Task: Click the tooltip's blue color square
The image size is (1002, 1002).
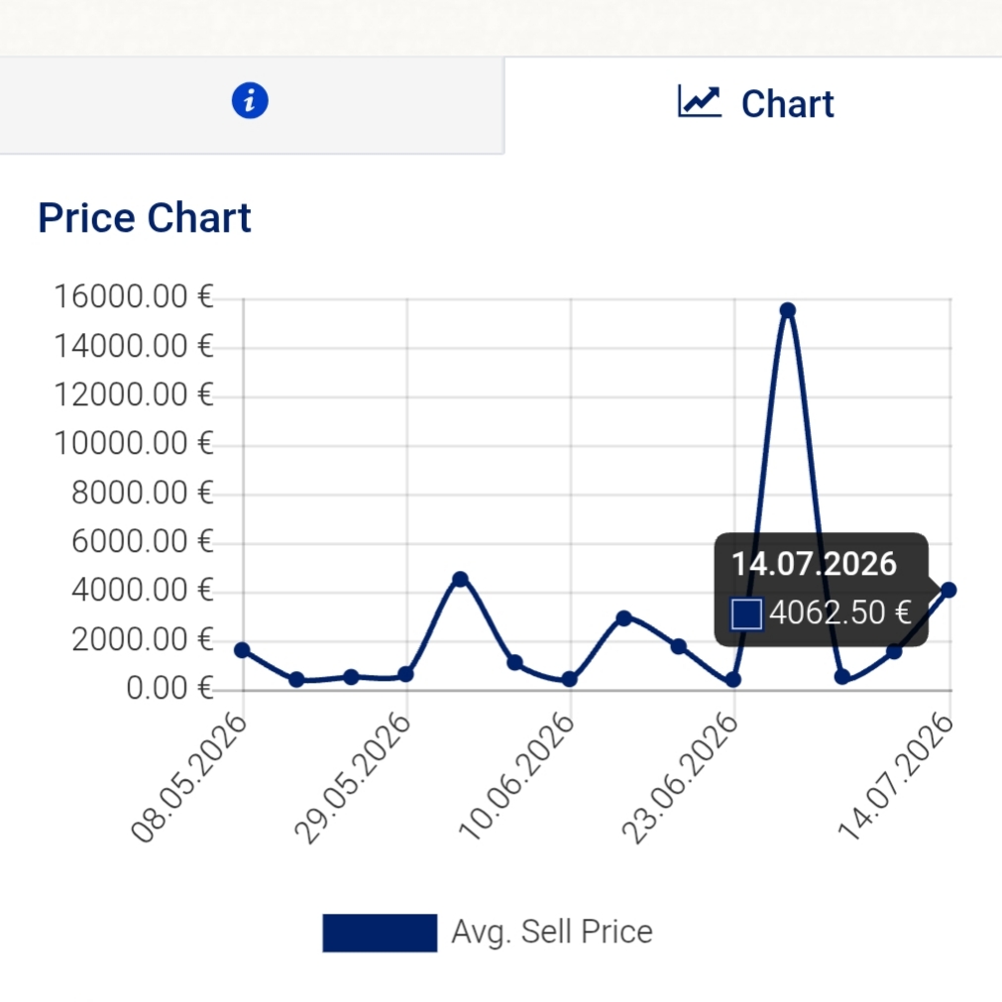Action: click(x=746, y=614)
